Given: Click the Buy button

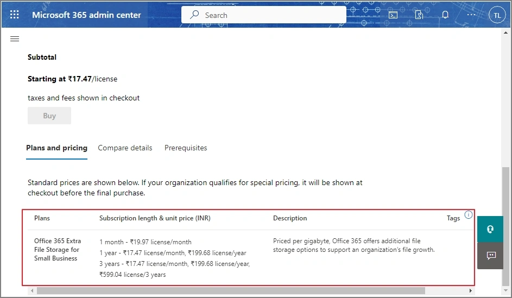Looking at the screenshot, I should coord(49,116).
